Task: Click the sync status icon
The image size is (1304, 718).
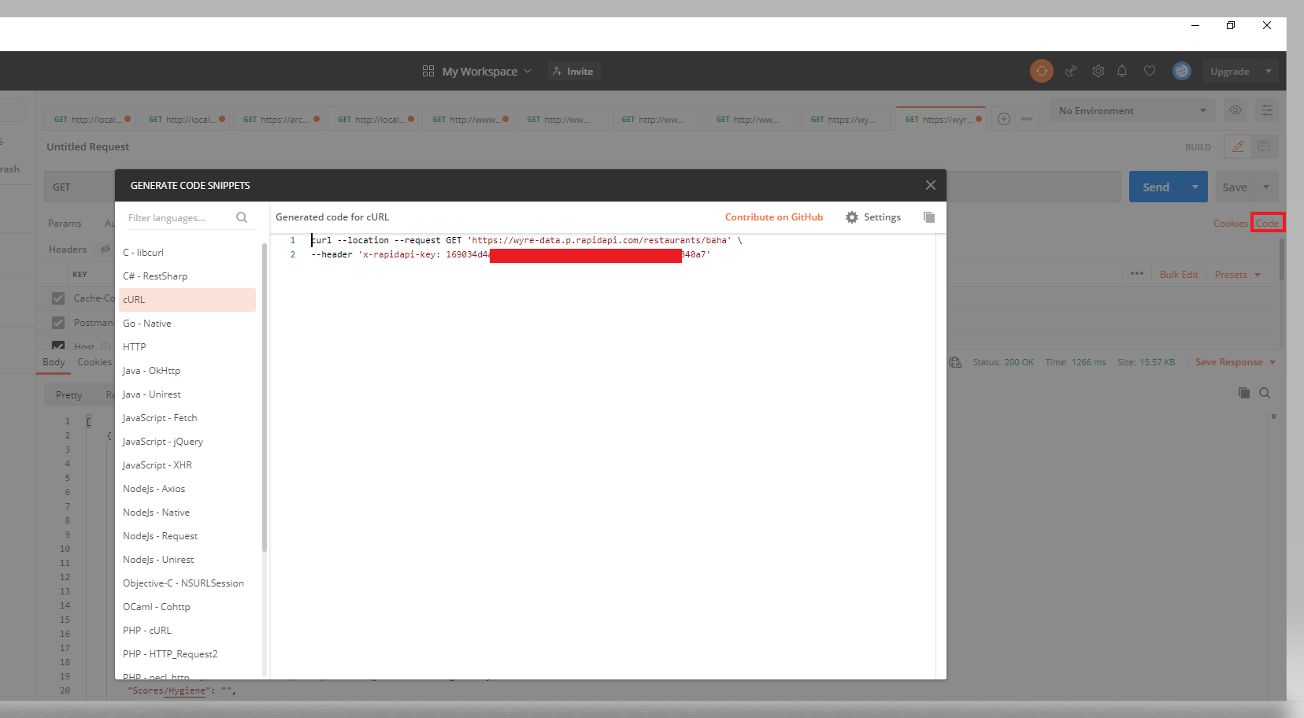Action: tap(1041, 71)
